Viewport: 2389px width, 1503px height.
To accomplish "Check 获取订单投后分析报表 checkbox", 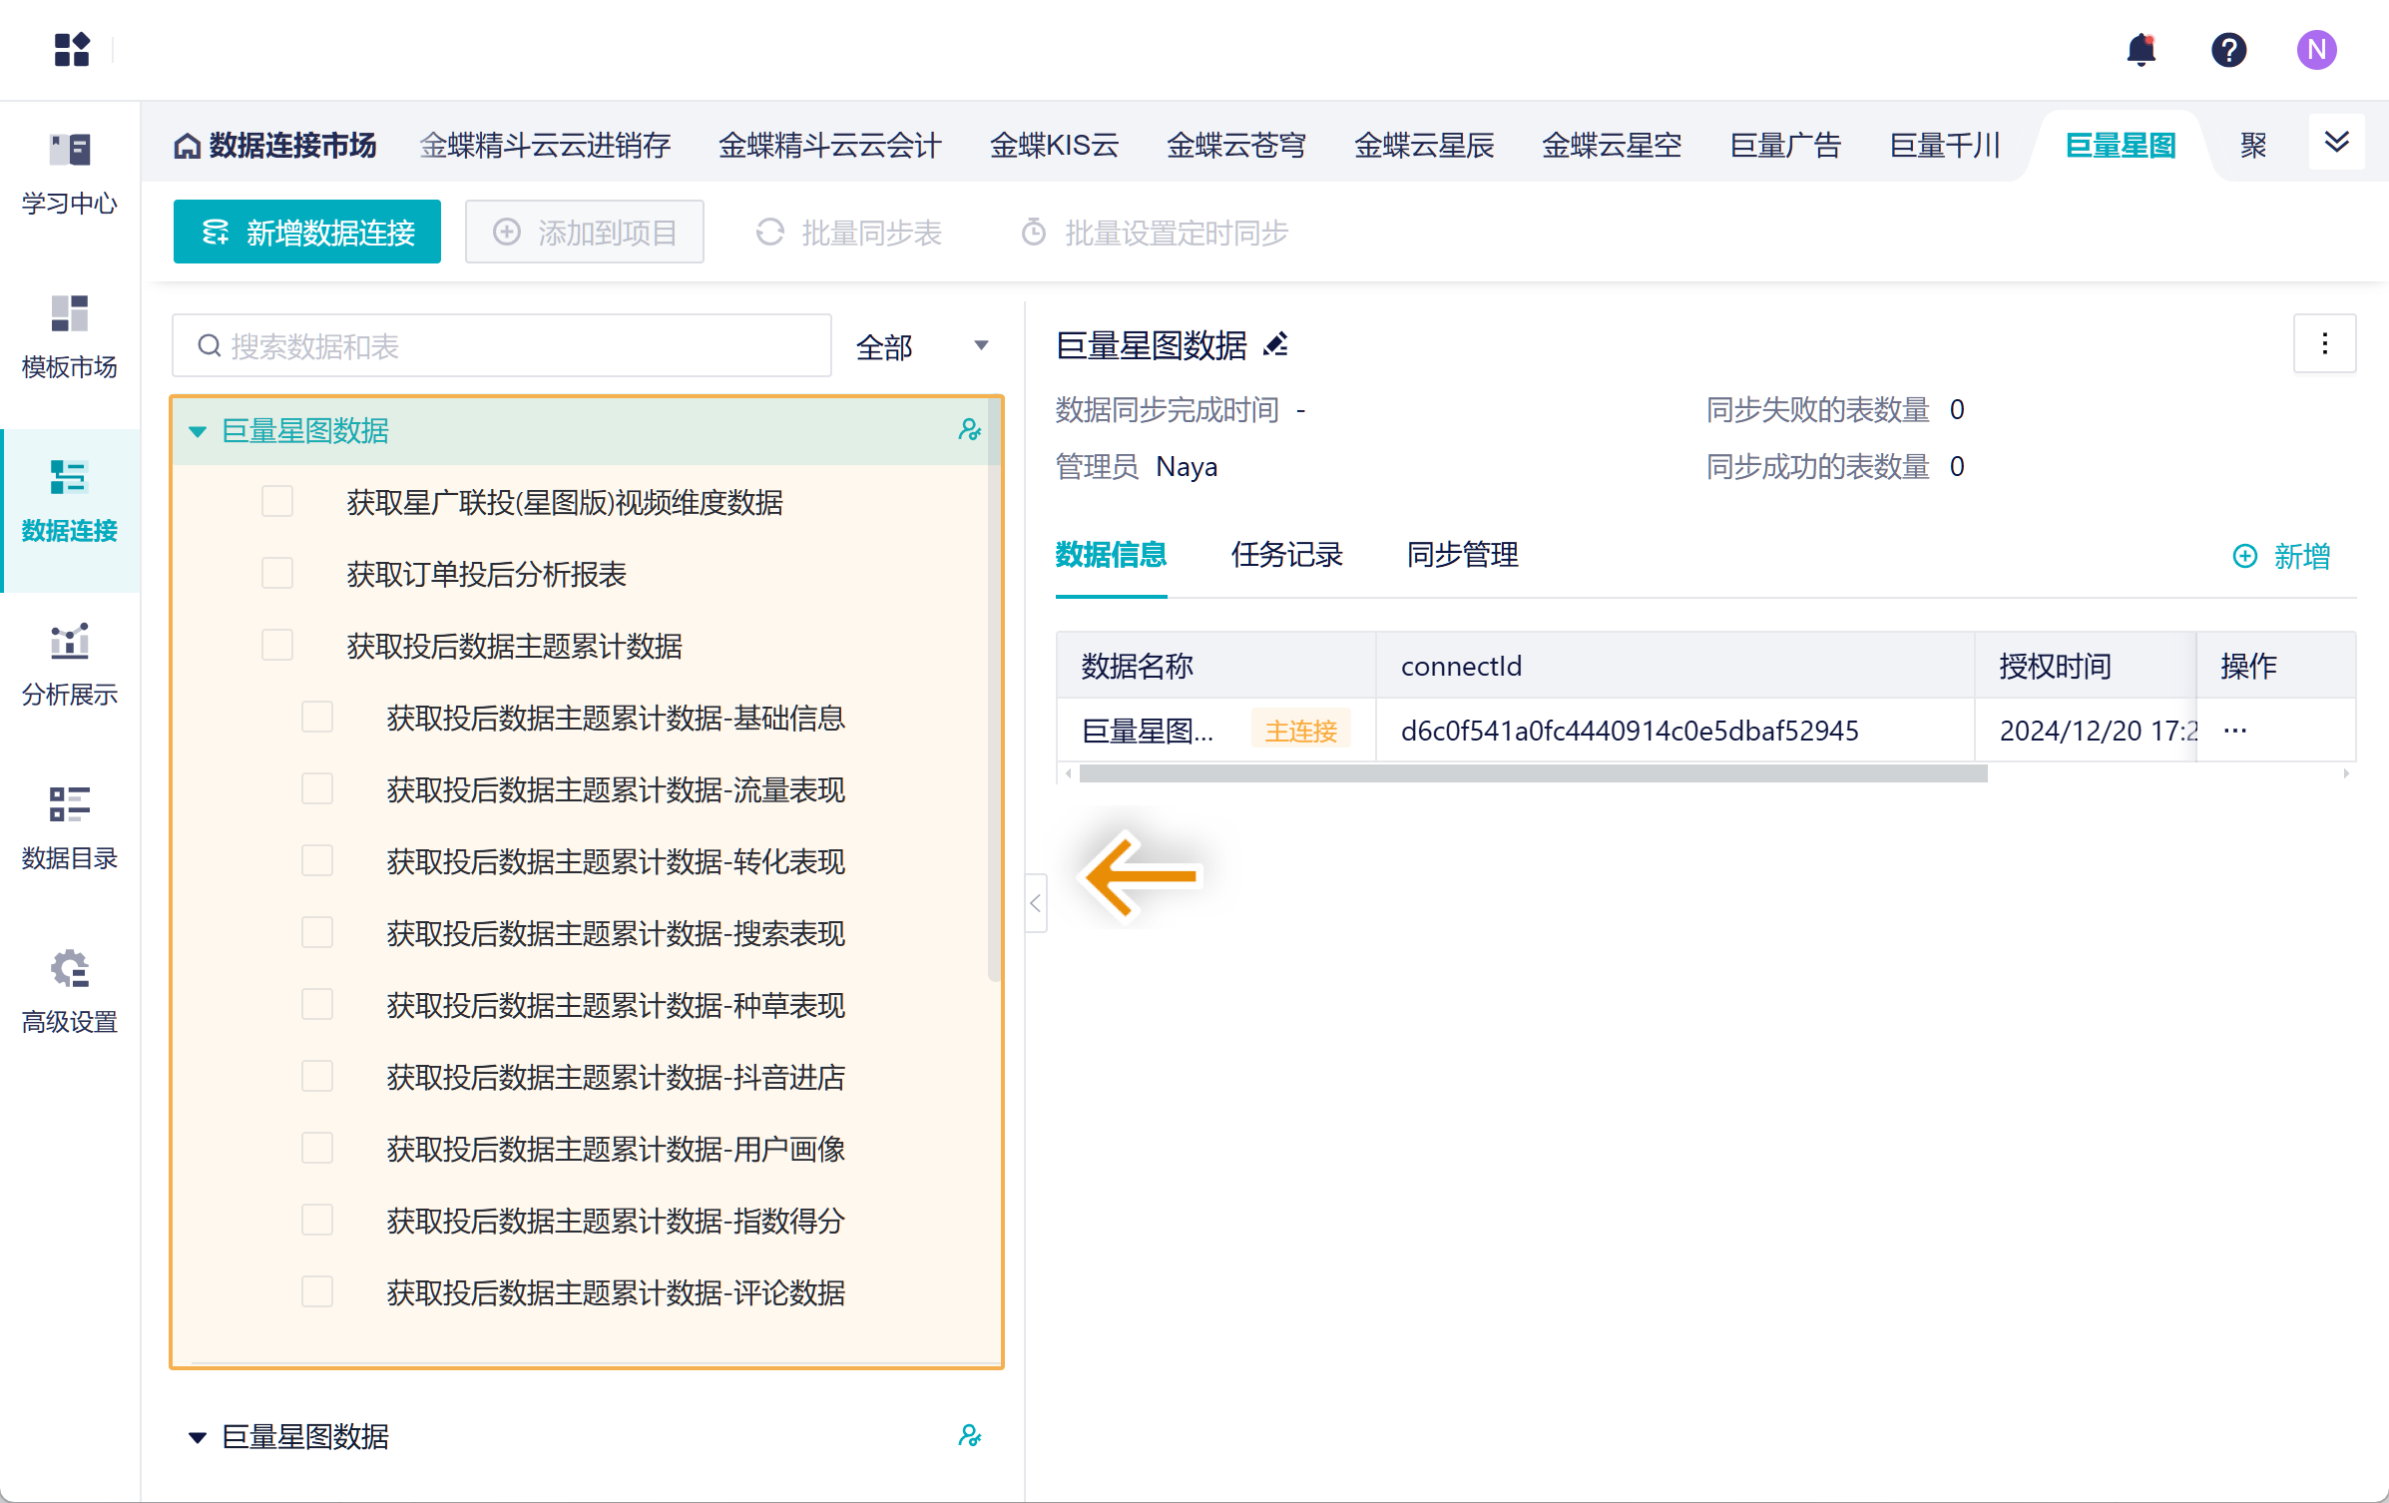I will click(x=277, y=574).
